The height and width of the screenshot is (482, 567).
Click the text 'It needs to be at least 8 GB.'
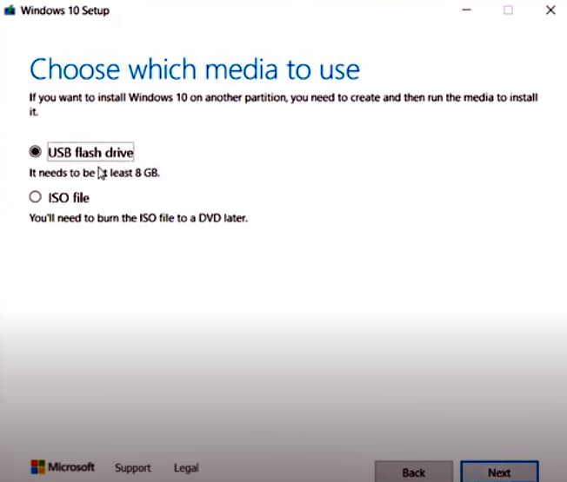click(x=95, y=173)
